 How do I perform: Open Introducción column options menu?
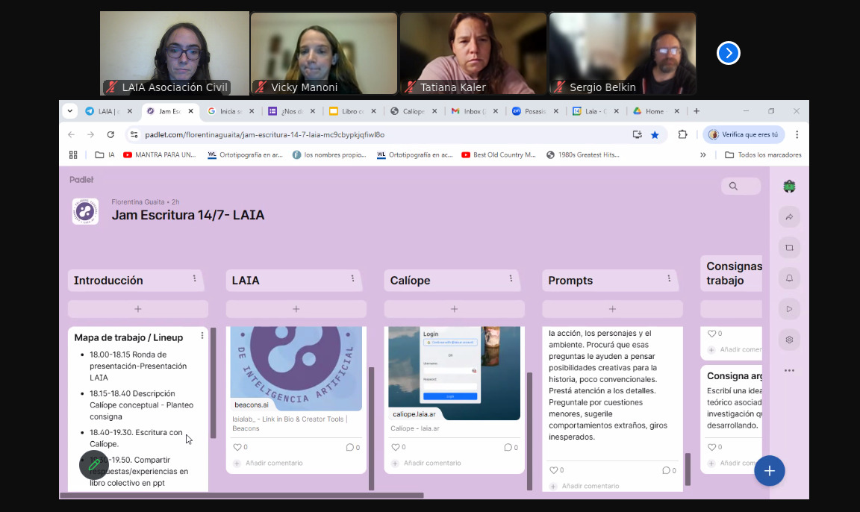click(x=194, y=278)
